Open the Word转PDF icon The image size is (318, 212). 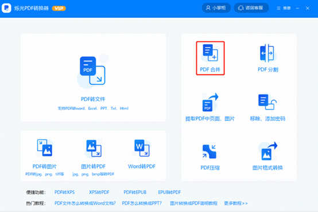coord(142,148)
